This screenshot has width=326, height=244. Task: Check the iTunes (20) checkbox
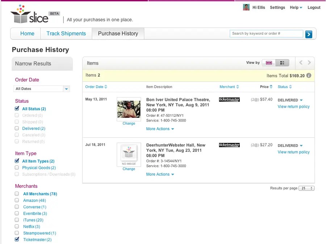click(x=17, y=220)
